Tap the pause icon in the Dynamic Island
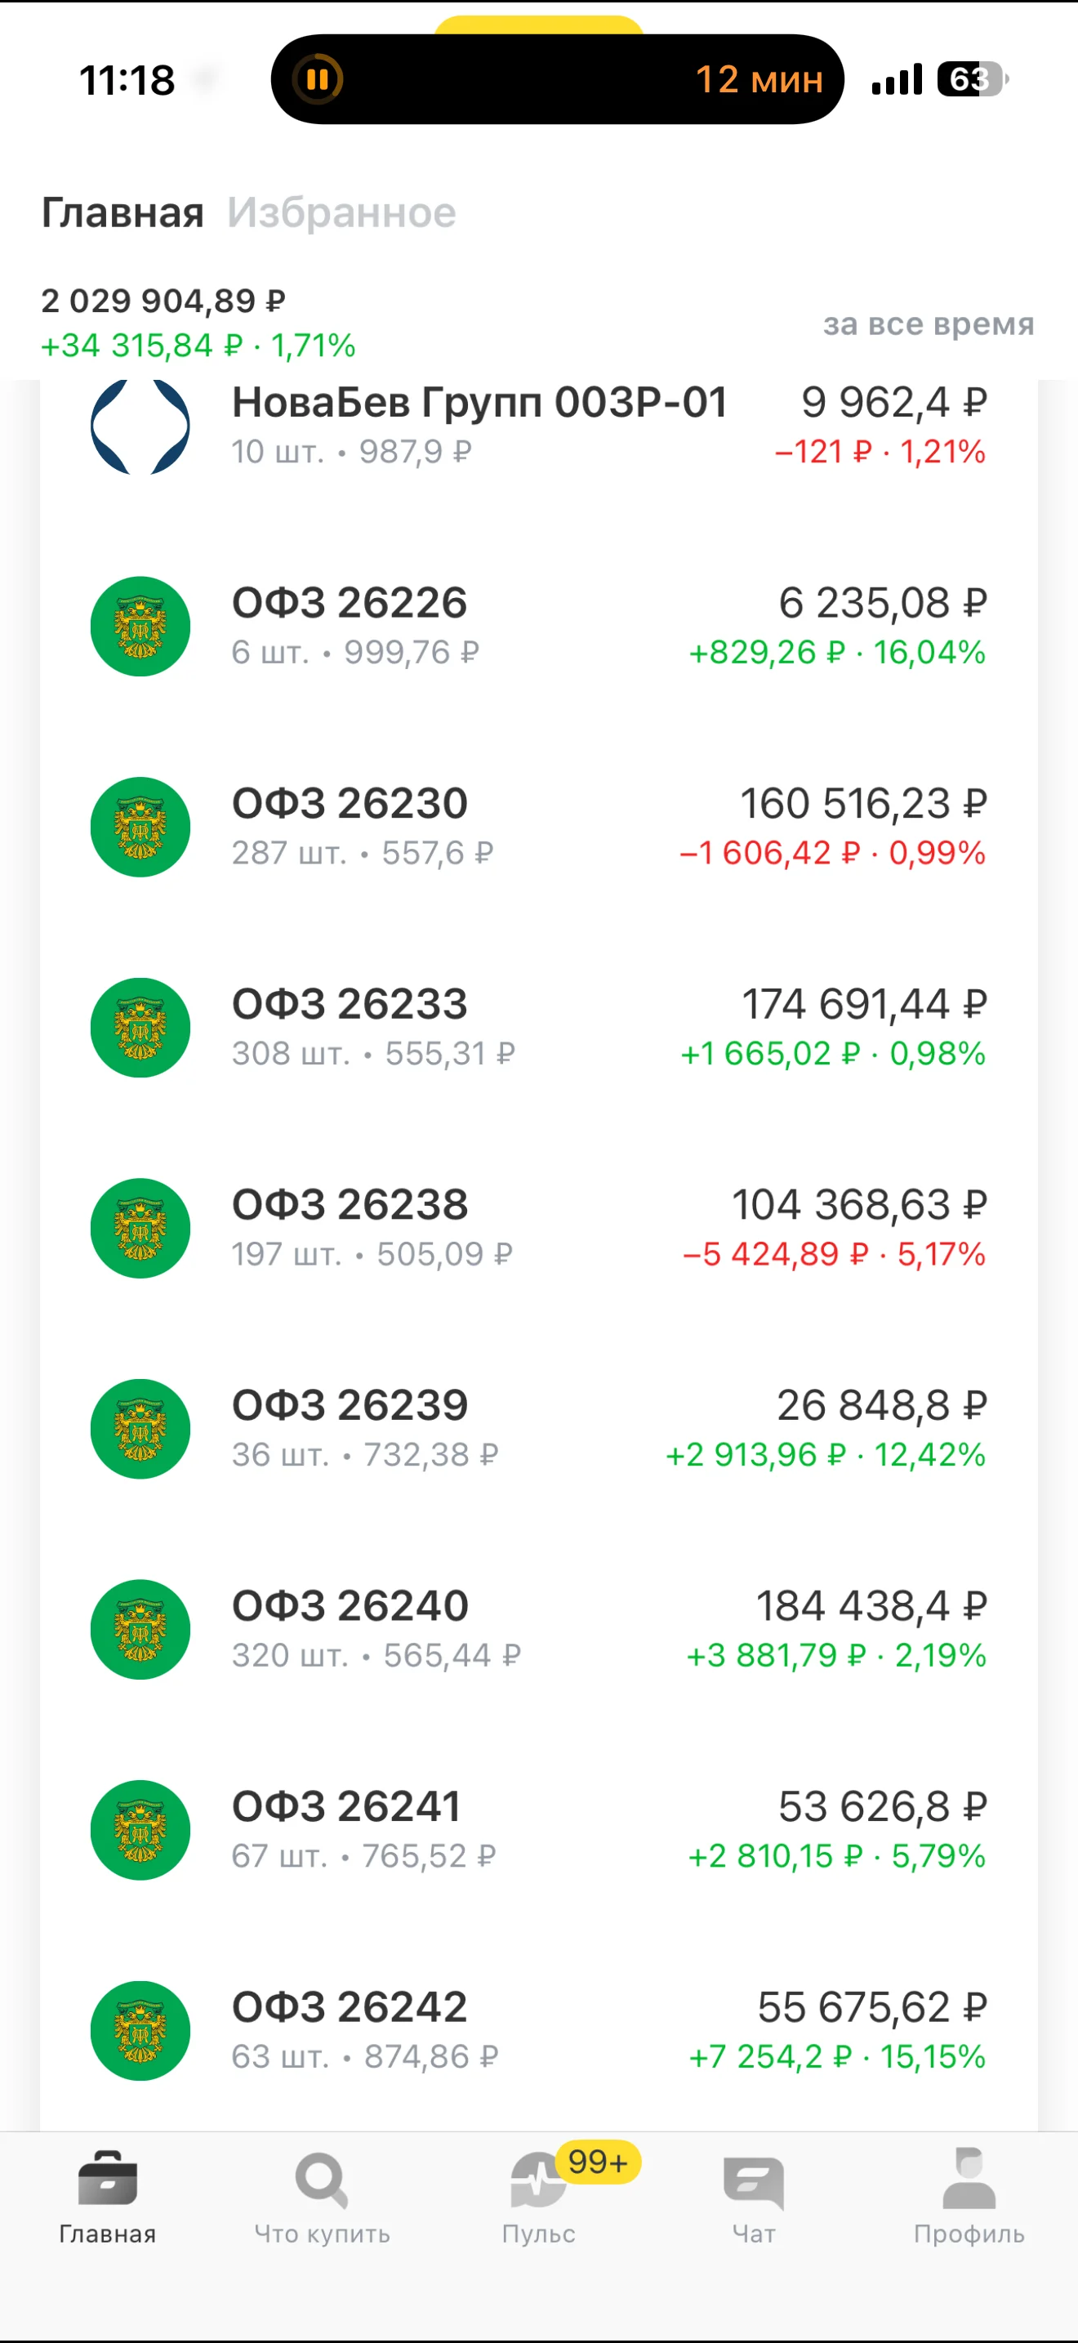The image size is (1078, 2343). click(x=317, y=79)
